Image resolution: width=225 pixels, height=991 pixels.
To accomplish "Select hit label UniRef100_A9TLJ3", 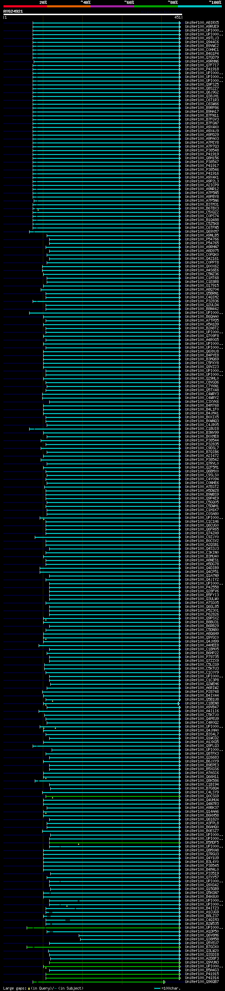I will 202,38.
